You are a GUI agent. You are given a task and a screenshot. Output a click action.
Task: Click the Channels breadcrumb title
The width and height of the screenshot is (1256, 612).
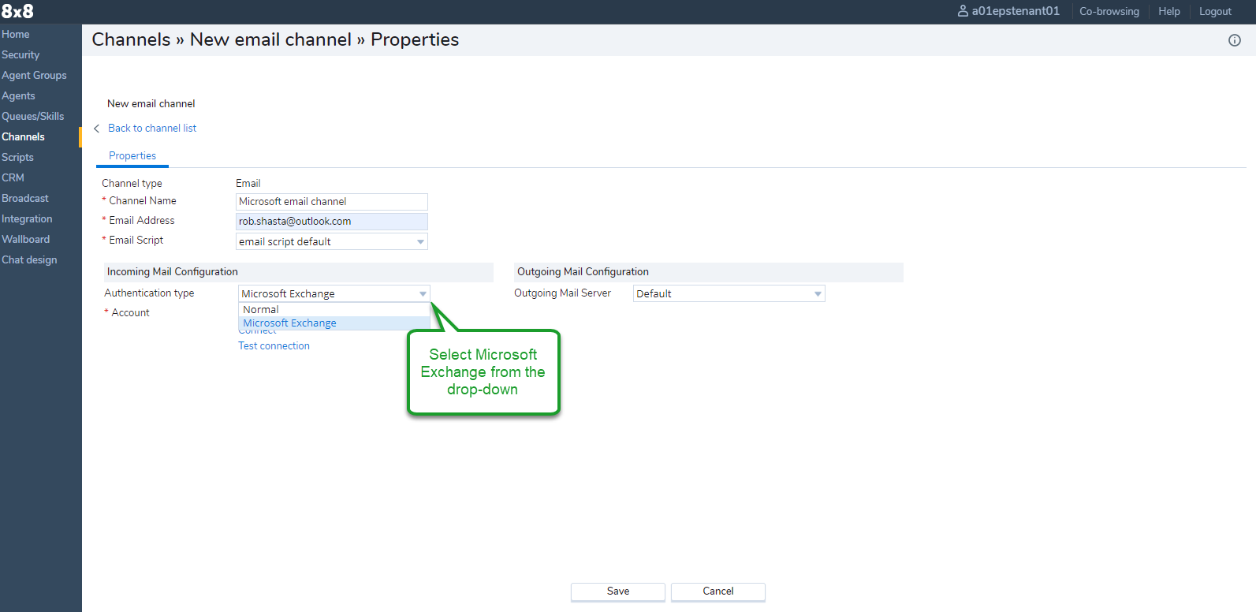(x=131, y=39)
